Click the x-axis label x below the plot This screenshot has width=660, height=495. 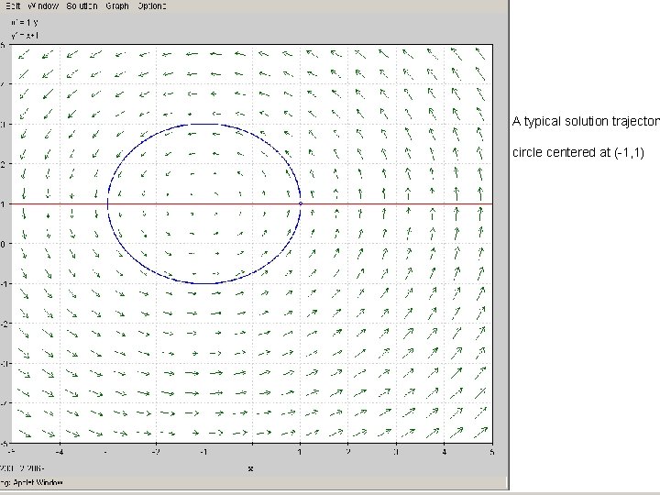251,468
